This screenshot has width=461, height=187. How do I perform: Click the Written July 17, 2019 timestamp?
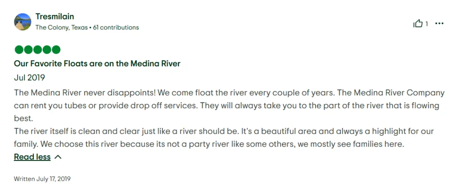(42, 179)
